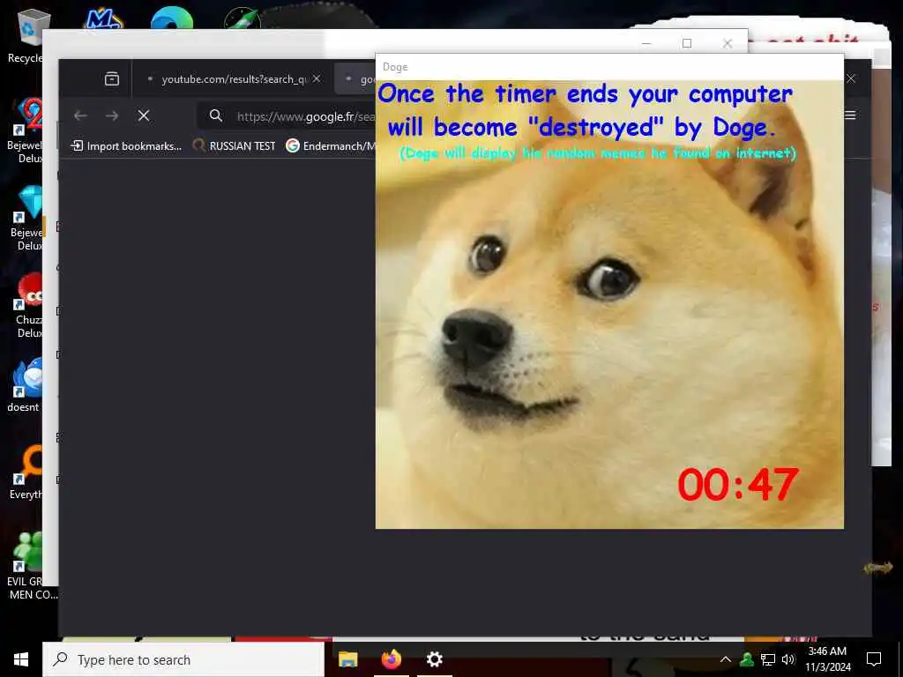Click the Doge window title bar

pyautogui.click(x=609, y=67)
